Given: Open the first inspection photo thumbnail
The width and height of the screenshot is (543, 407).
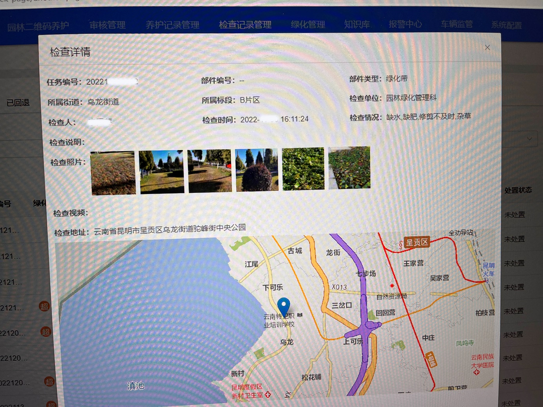Looking at the screenshot, I should 113,173.
